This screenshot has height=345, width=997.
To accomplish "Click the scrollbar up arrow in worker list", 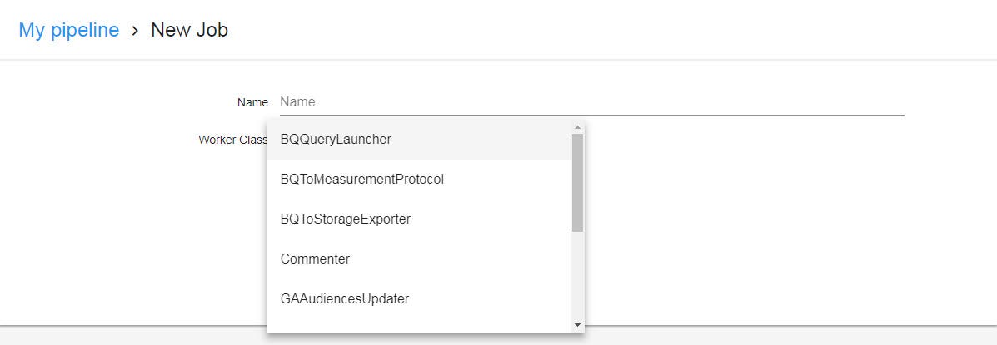I will pyautogui.click(x=577, y=127).
